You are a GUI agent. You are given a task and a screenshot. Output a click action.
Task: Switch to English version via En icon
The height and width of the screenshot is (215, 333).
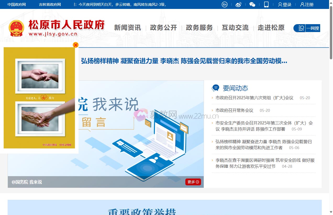[224, 4]
